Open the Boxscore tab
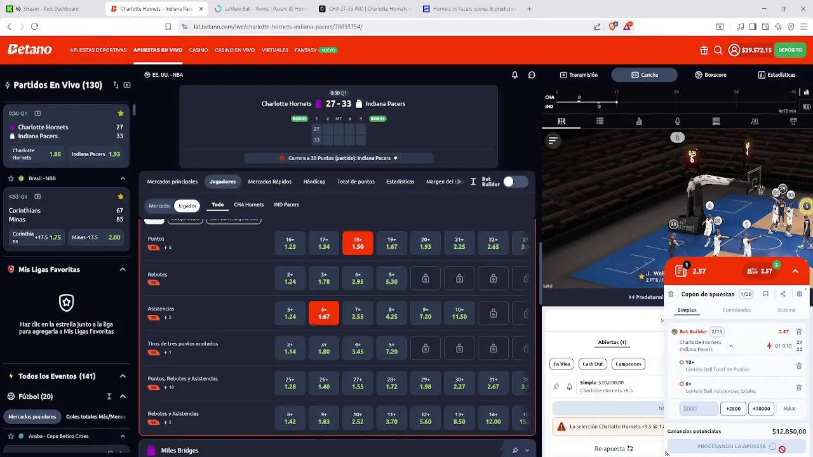Screen dimensions: 813x457 711,75
